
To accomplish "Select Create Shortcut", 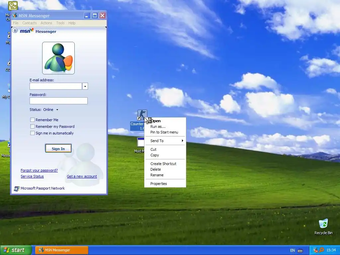I will [165, 164].
